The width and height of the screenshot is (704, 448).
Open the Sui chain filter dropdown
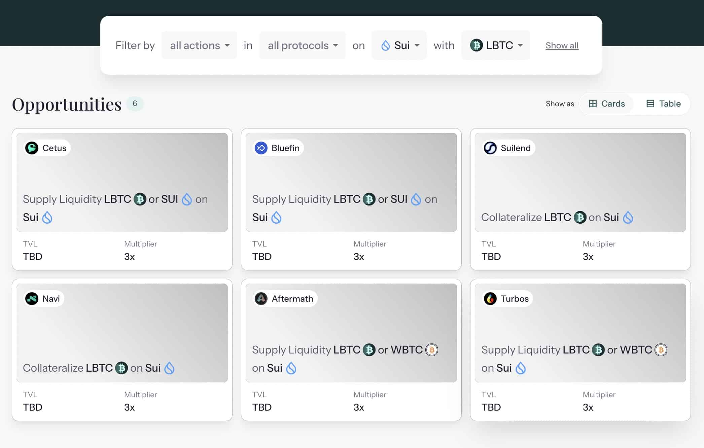[x=399, y=45]
